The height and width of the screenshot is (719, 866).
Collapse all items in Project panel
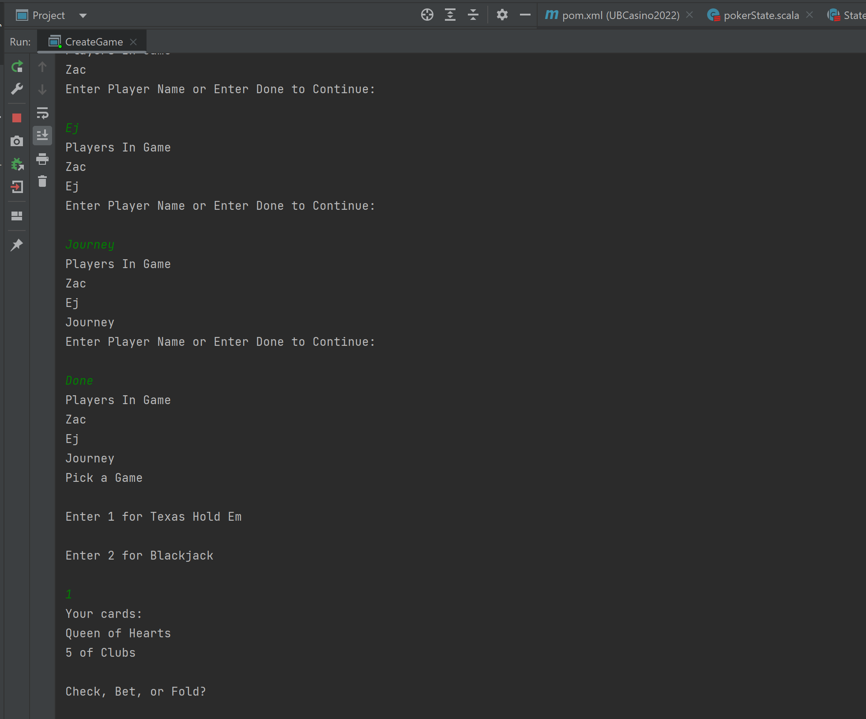coord(473,15)
